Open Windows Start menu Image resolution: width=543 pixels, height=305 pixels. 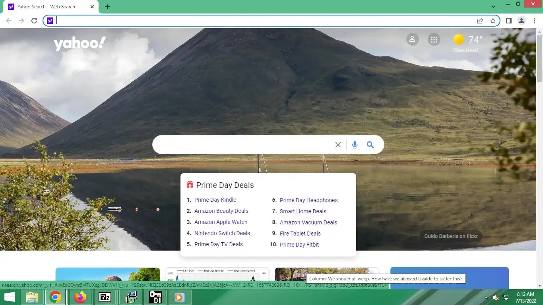point(9,297)
